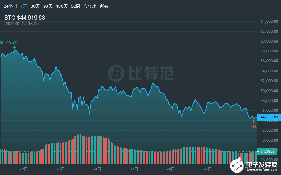This screenshot has height=175, width=281.
Task: Click the 58,000.00 axis label
Action: [269, 51]
